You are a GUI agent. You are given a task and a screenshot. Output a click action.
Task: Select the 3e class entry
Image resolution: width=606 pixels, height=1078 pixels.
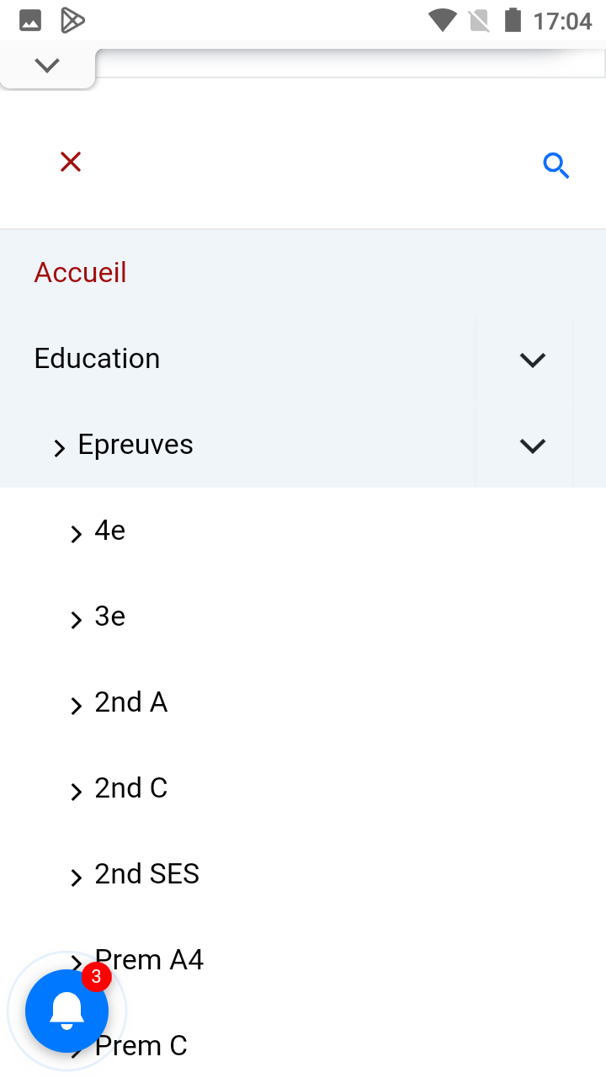[x=109, y=616]
